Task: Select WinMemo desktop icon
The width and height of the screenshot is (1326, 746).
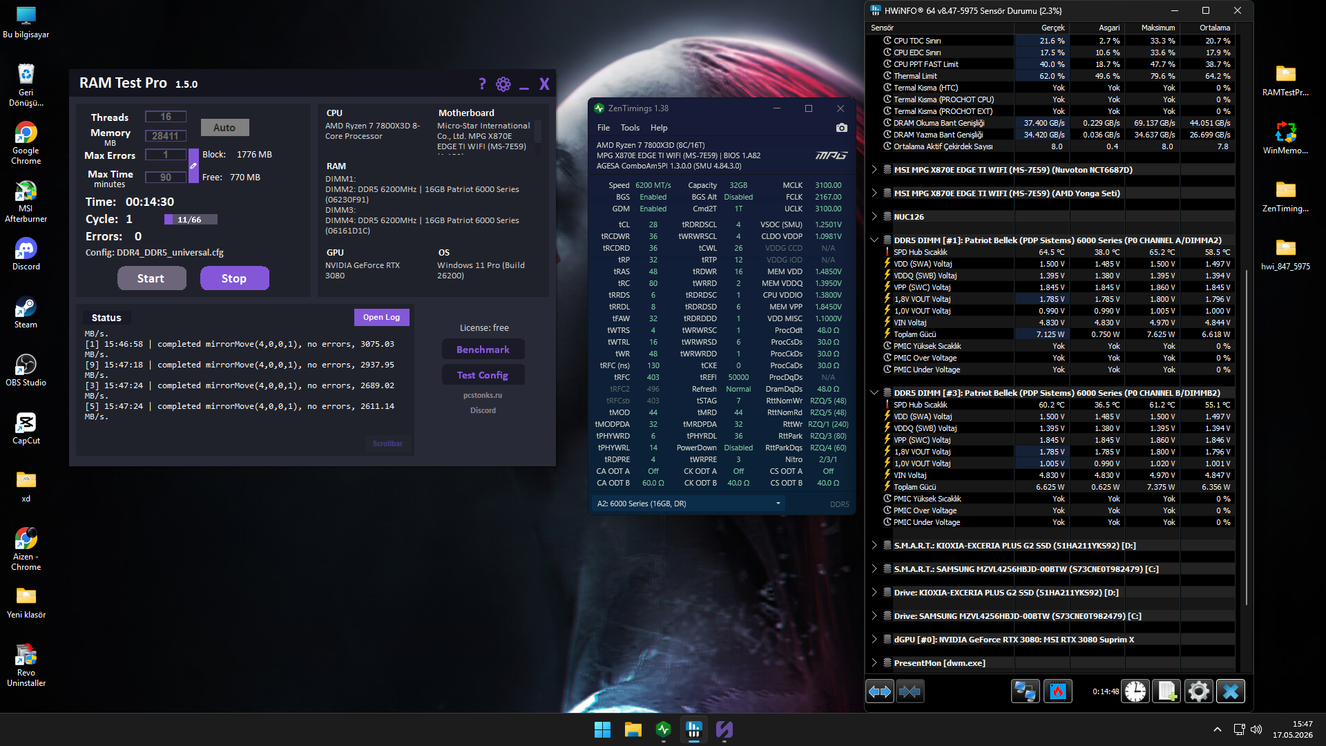Action: [1285, 137]
